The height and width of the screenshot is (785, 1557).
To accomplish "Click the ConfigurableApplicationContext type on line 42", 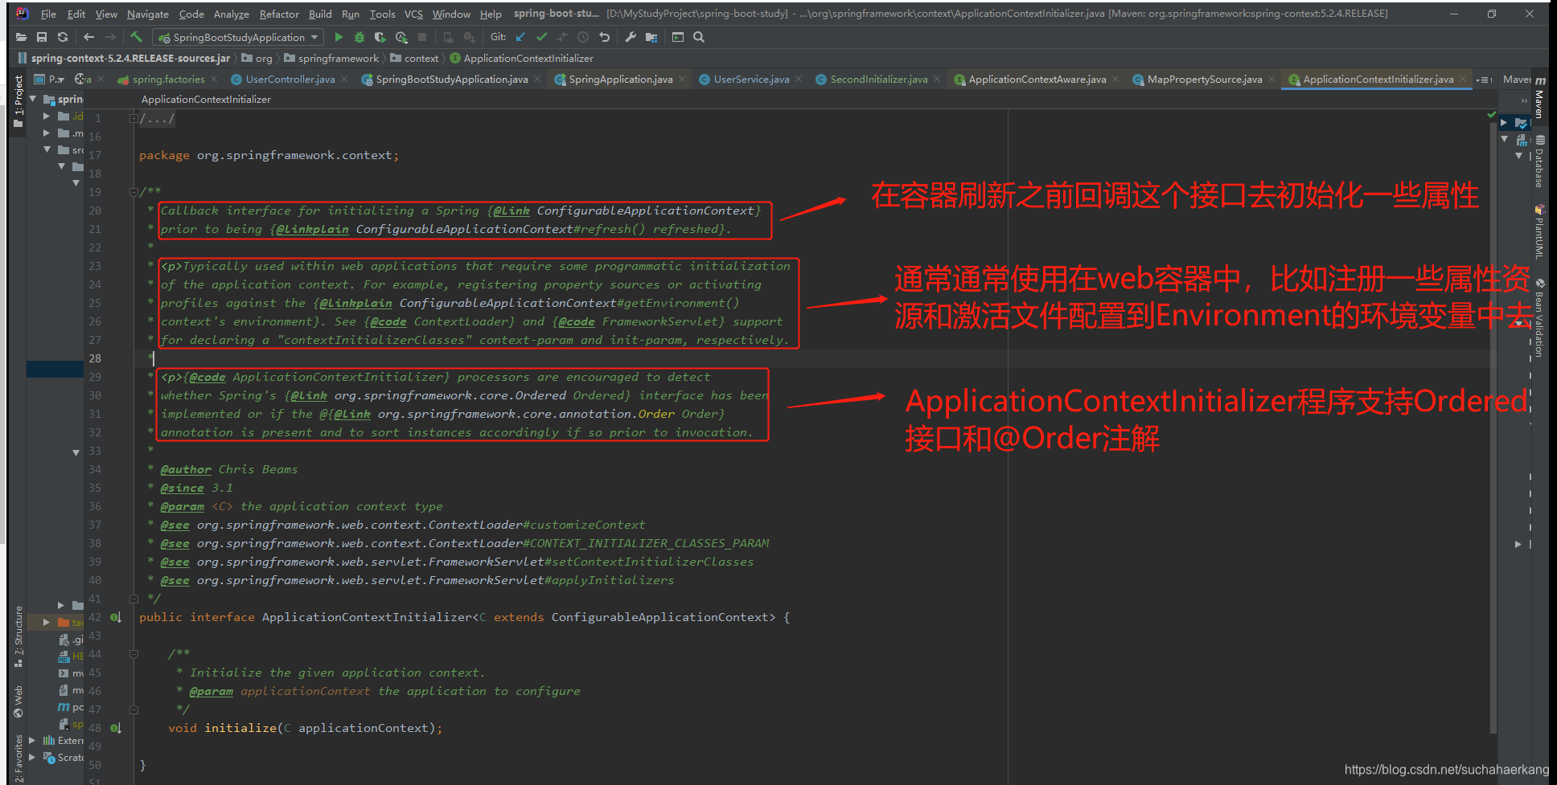I will tap(660, 617).
